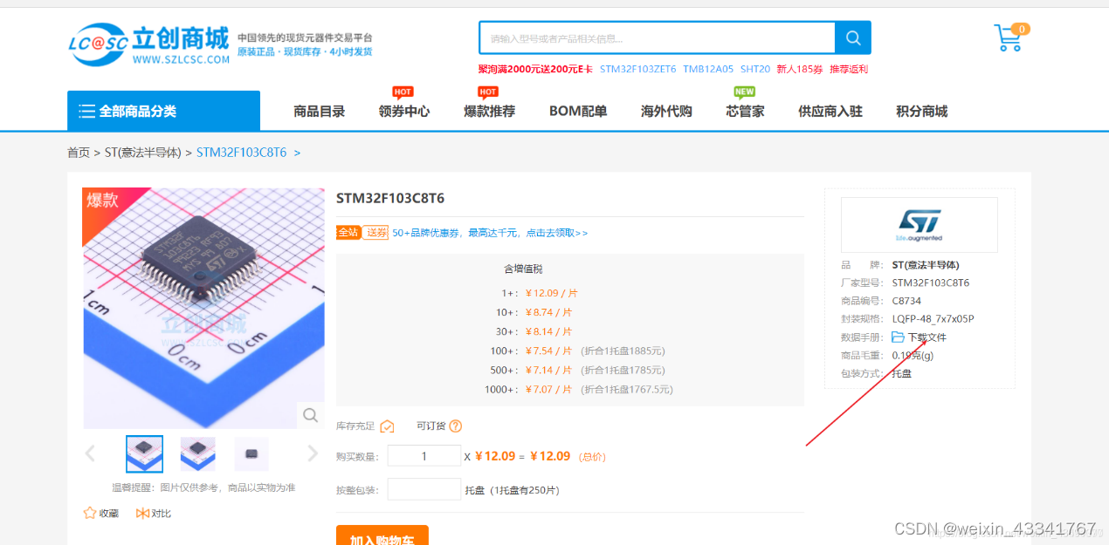The image size is (1109, 545).
Task: Click the ST(意法半导体) breadcrumb link
Action: [143, 153]
